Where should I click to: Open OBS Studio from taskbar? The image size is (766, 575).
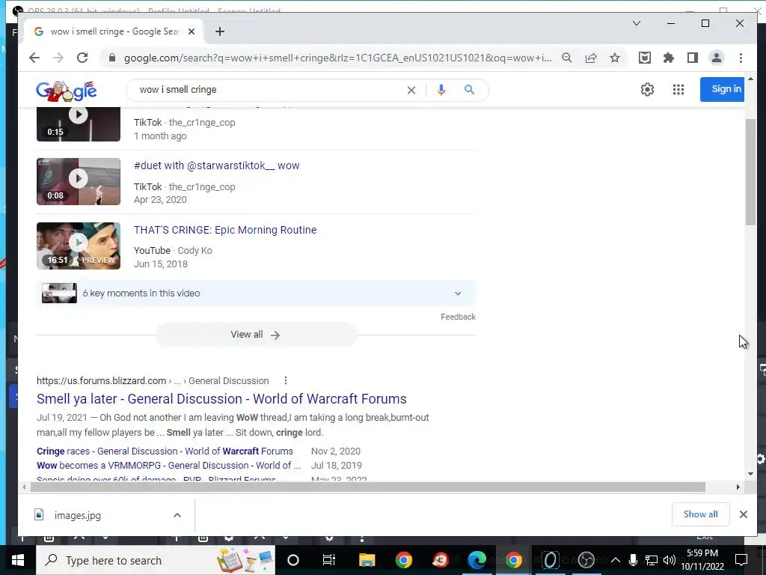tap(586, 560)
